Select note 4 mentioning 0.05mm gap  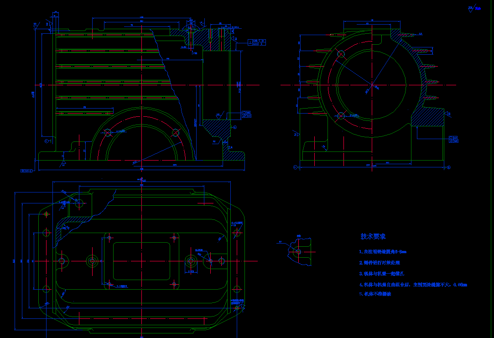(x=413, y=285)
